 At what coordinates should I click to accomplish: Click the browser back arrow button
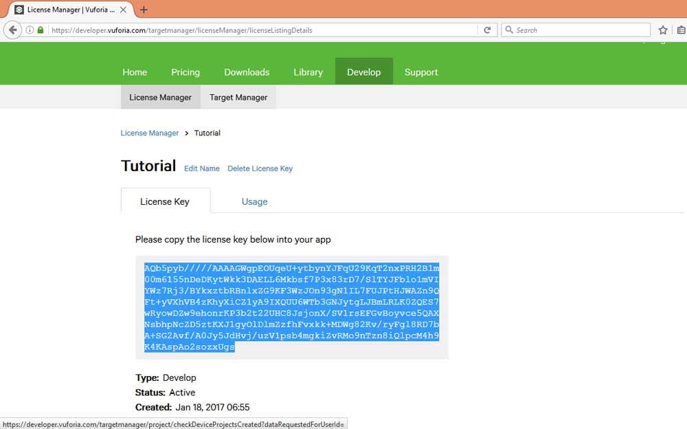click(12, 30)
